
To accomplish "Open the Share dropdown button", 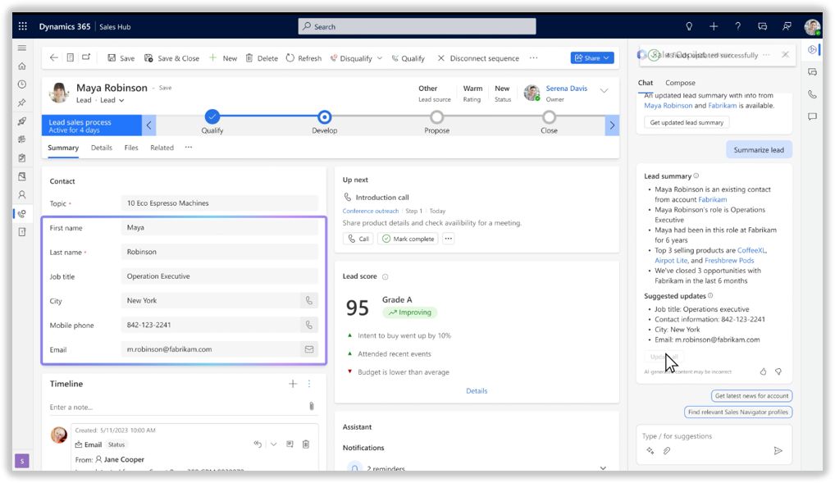I will pyautogui.click(x=592, y=57).
